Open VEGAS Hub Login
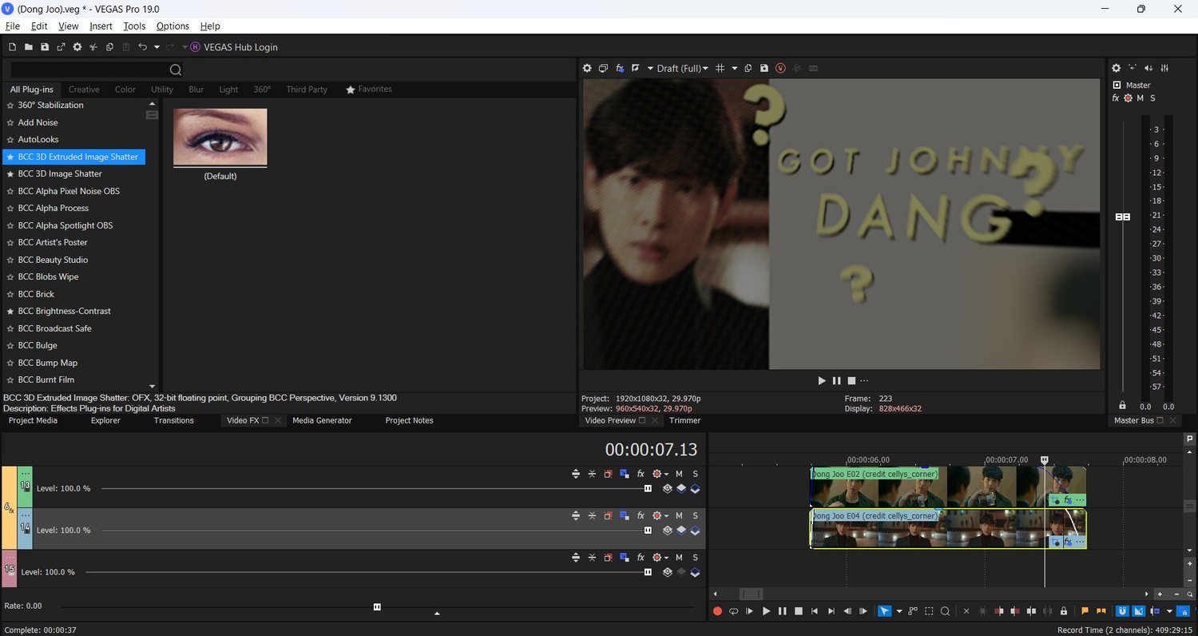Viewport: 1198px width, 636px height. [x=234, y=47]
